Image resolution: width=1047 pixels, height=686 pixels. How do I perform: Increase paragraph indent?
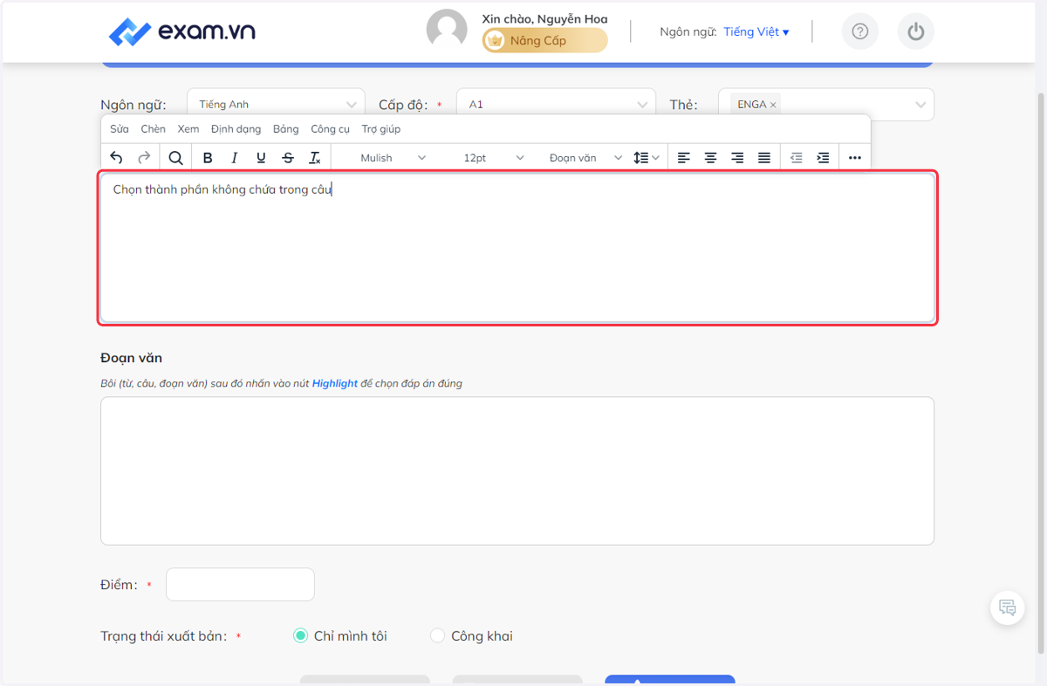(823, 158)
